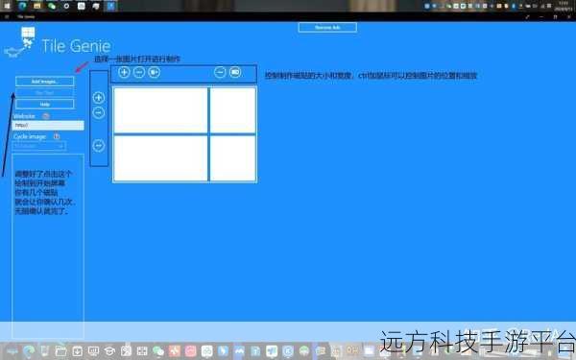Open Microsoft Edge in the bottom dock
The width and height of the screenshot is (576, 360).
tap(29, 351)
